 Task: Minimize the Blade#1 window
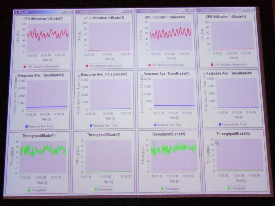[x=63, y=12]
